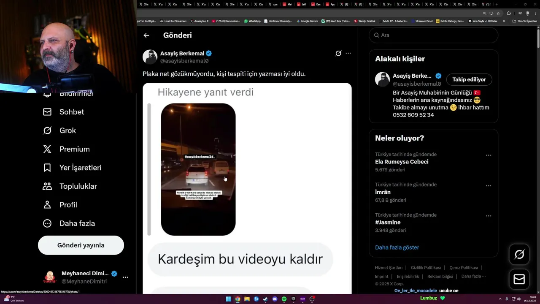Open Steam from the taskbar
Viewport: 540px width, 304px height.
click(265, 299)
